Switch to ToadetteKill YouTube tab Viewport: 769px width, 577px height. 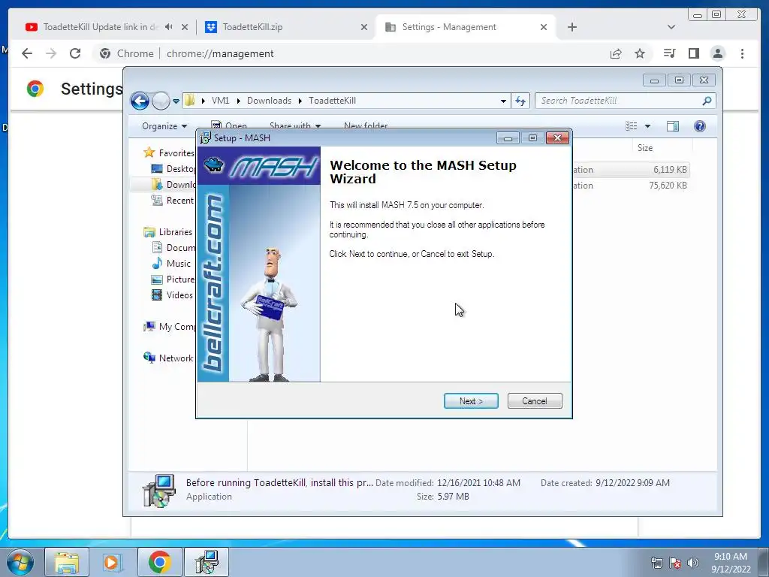101,27
